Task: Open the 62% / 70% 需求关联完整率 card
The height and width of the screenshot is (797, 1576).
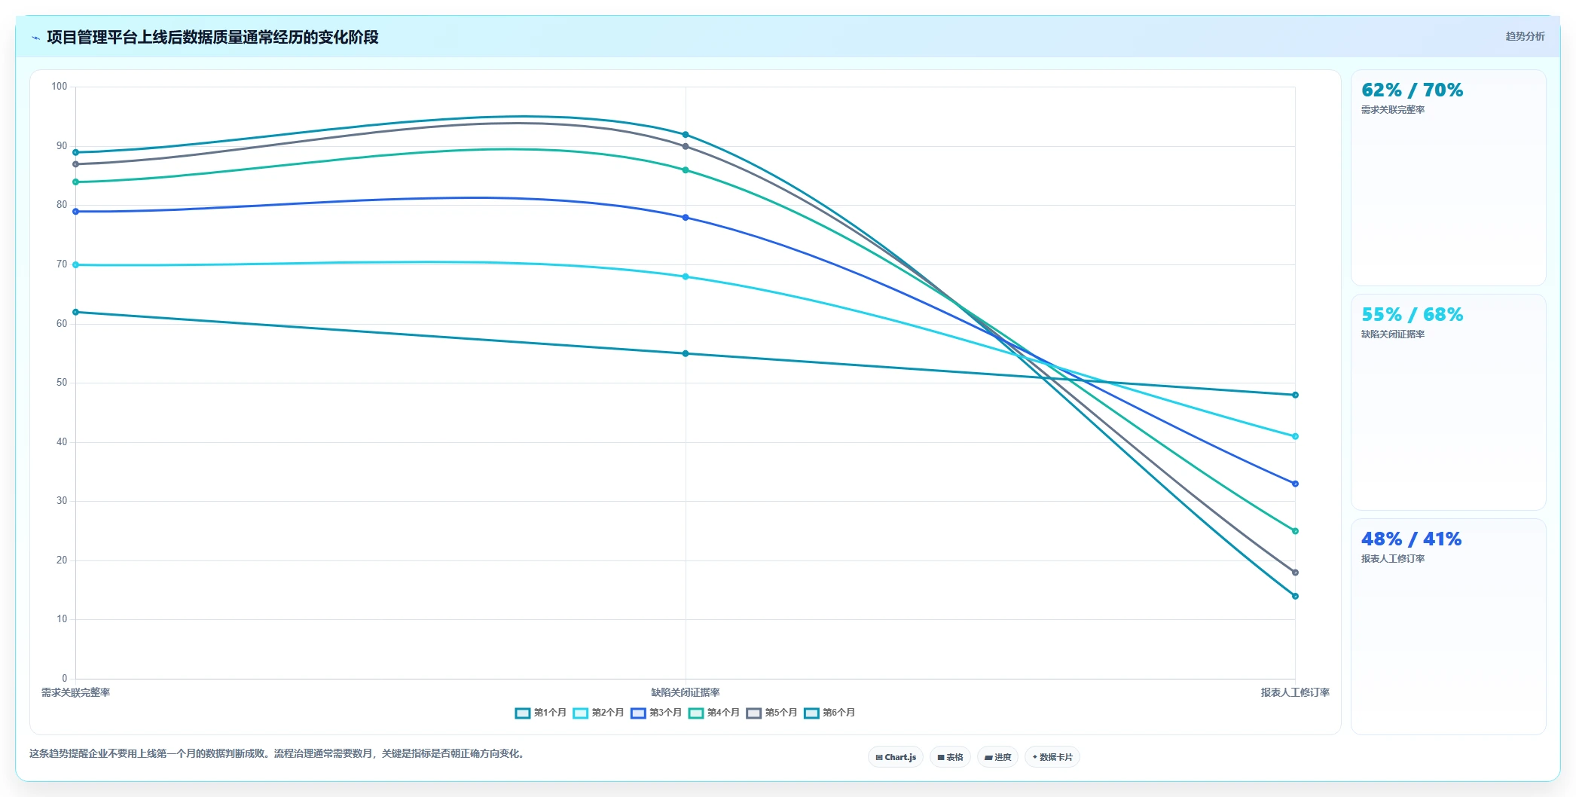Action: coord(1448,178)
